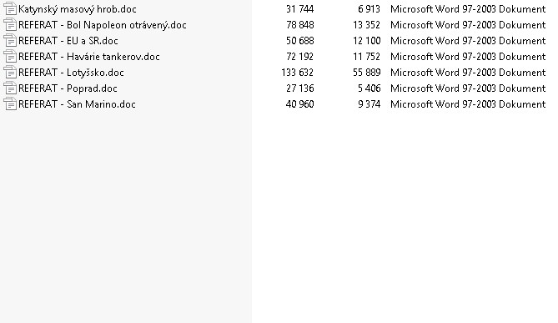Click REFERAT - Poprad.doc file name

68,88
